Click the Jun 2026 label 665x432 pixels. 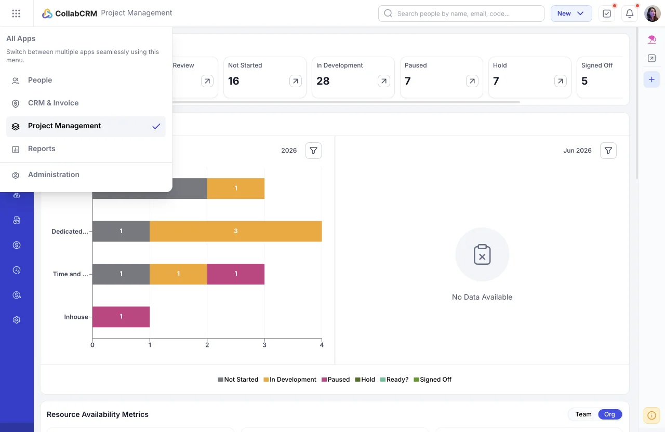(x=577, y=151)
